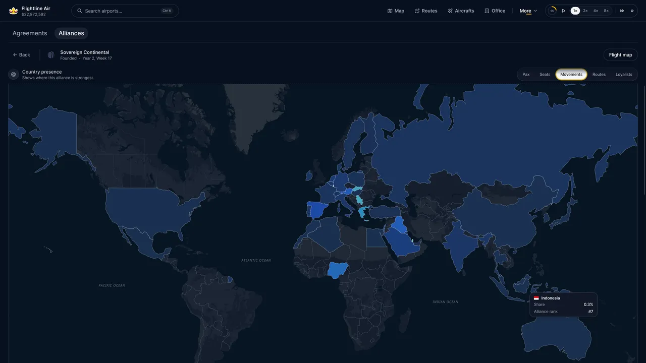646x363 pixels.
Task: Go to the Routes section
Action: 426,11
